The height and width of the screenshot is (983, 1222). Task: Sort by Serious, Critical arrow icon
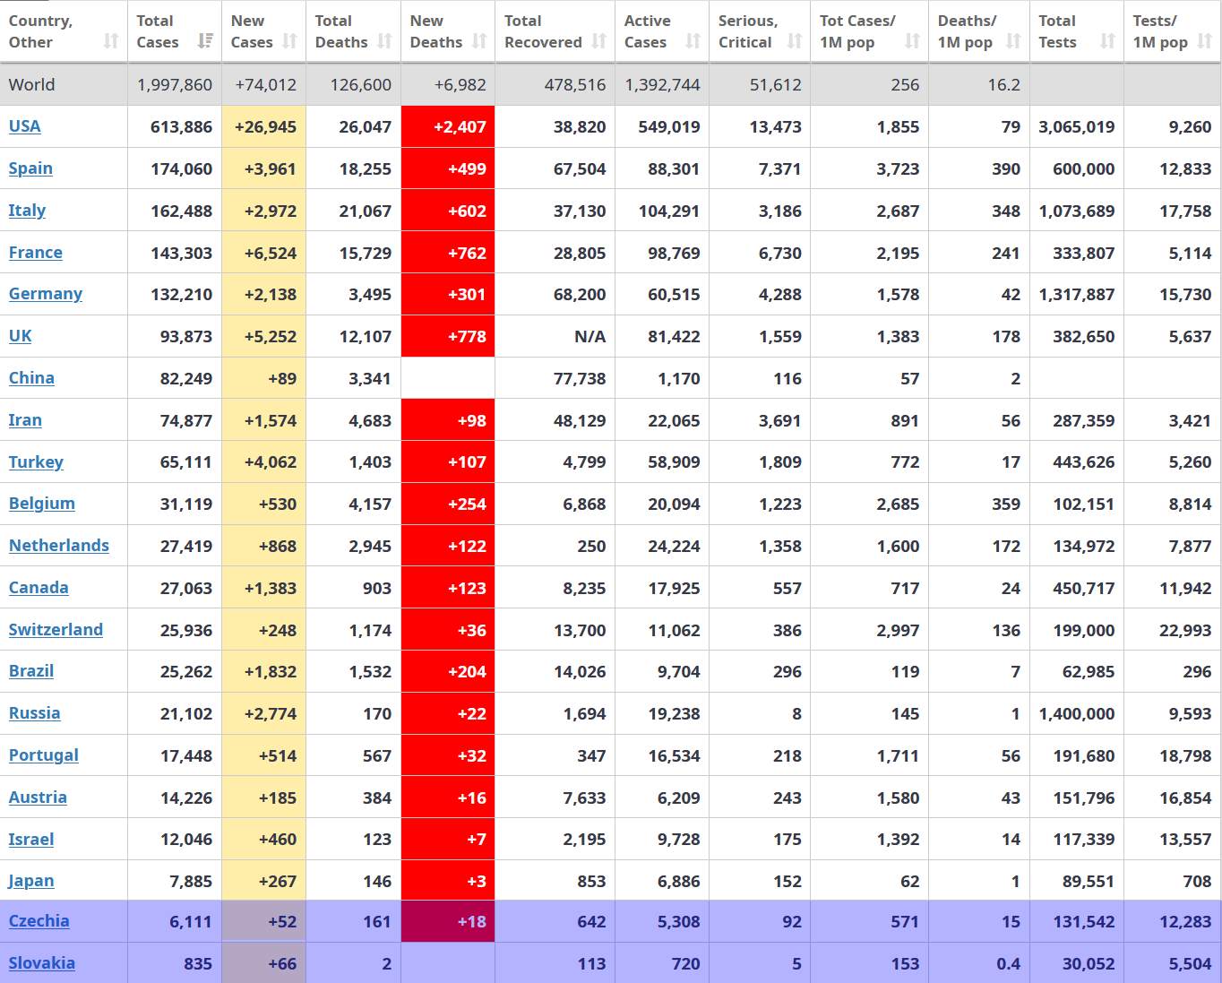click(795, 41)
